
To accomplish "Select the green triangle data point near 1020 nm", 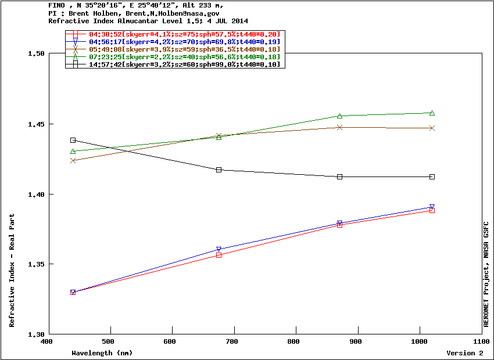I will 432,113.
